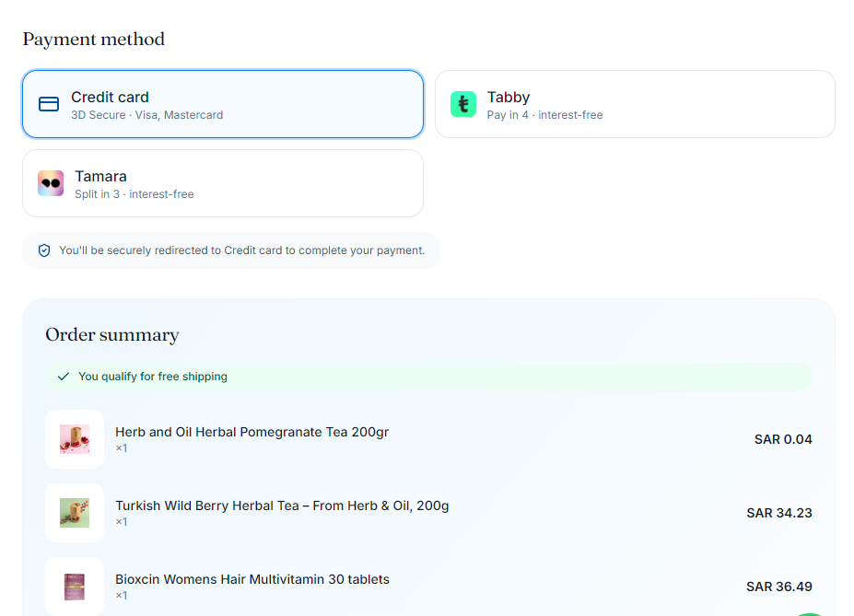This screenshot has width=854, height=616.
Task: Click the 'Order summary' heading
Action: pos(112,334)
